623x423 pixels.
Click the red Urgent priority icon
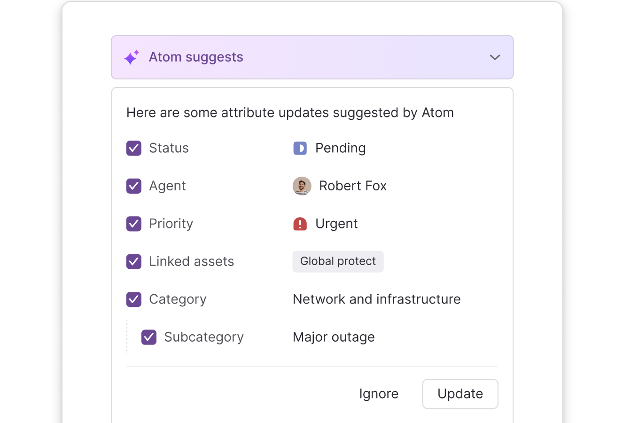click(x=300, y=224)
